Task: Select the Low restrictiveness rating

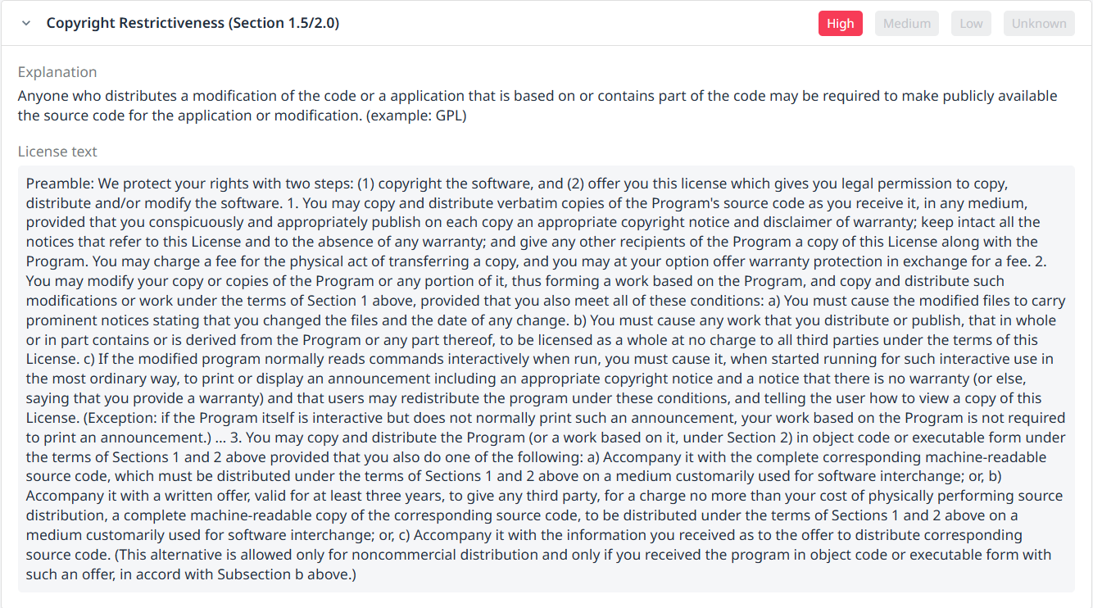Action: (x=971, y=24)
